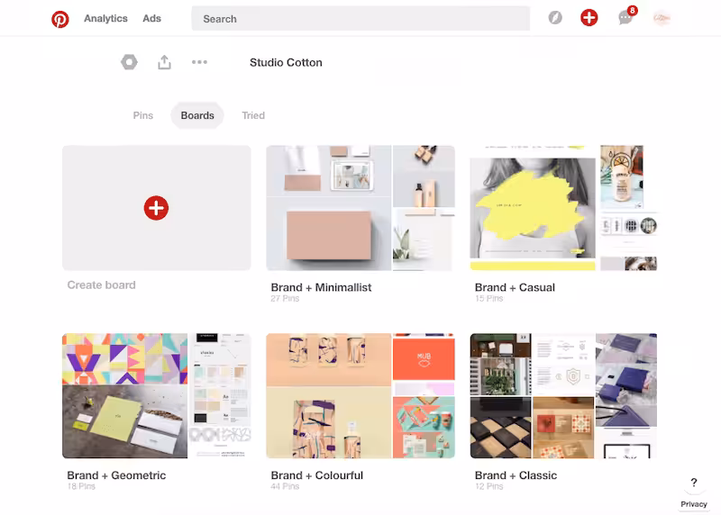Click the '15 Pins' count text

click(488, 299)
